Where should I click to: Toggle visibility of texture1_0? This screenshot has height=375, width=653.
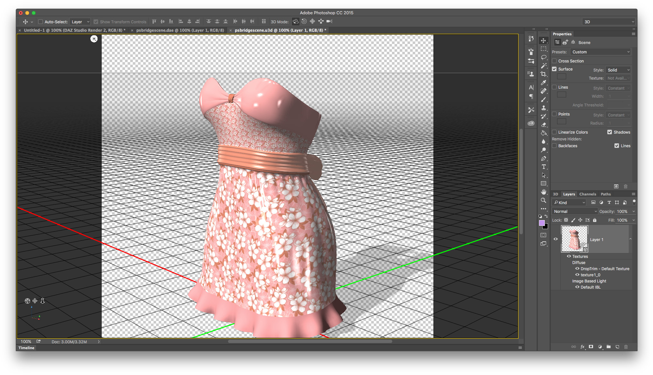(577, 275)
